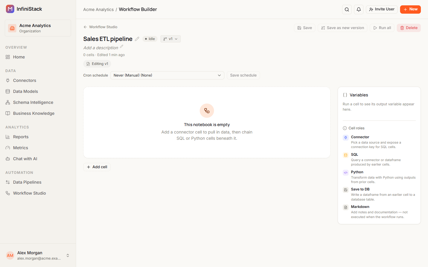Image resolution: width=428 pixels, height=267 pixels.
Task: Open Connectors in the sidebar
Action: [x=38, y=80]
